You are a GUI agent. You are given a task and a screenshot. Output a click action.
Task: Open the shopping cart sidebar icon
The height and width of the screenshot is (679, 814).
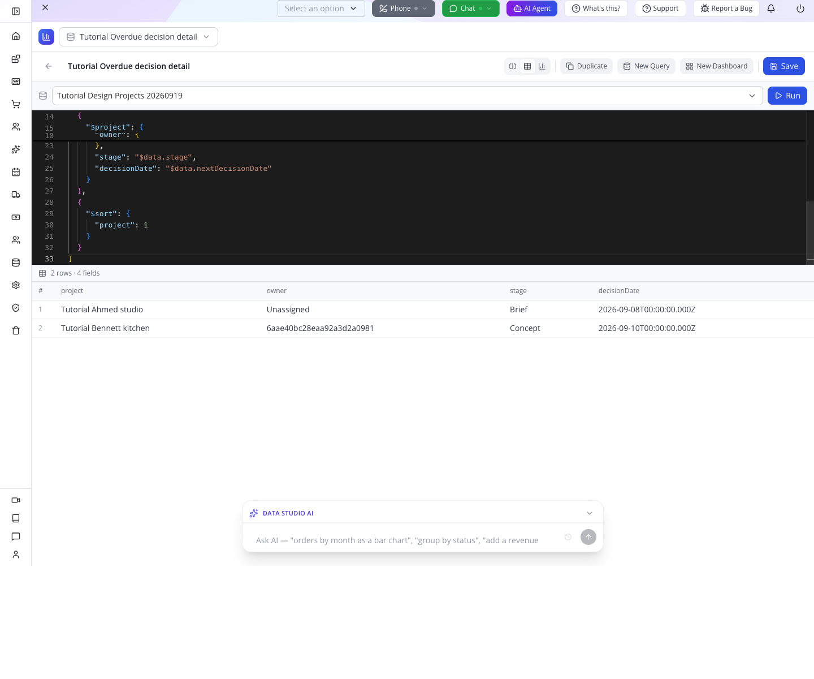click(x=16, y=104)
